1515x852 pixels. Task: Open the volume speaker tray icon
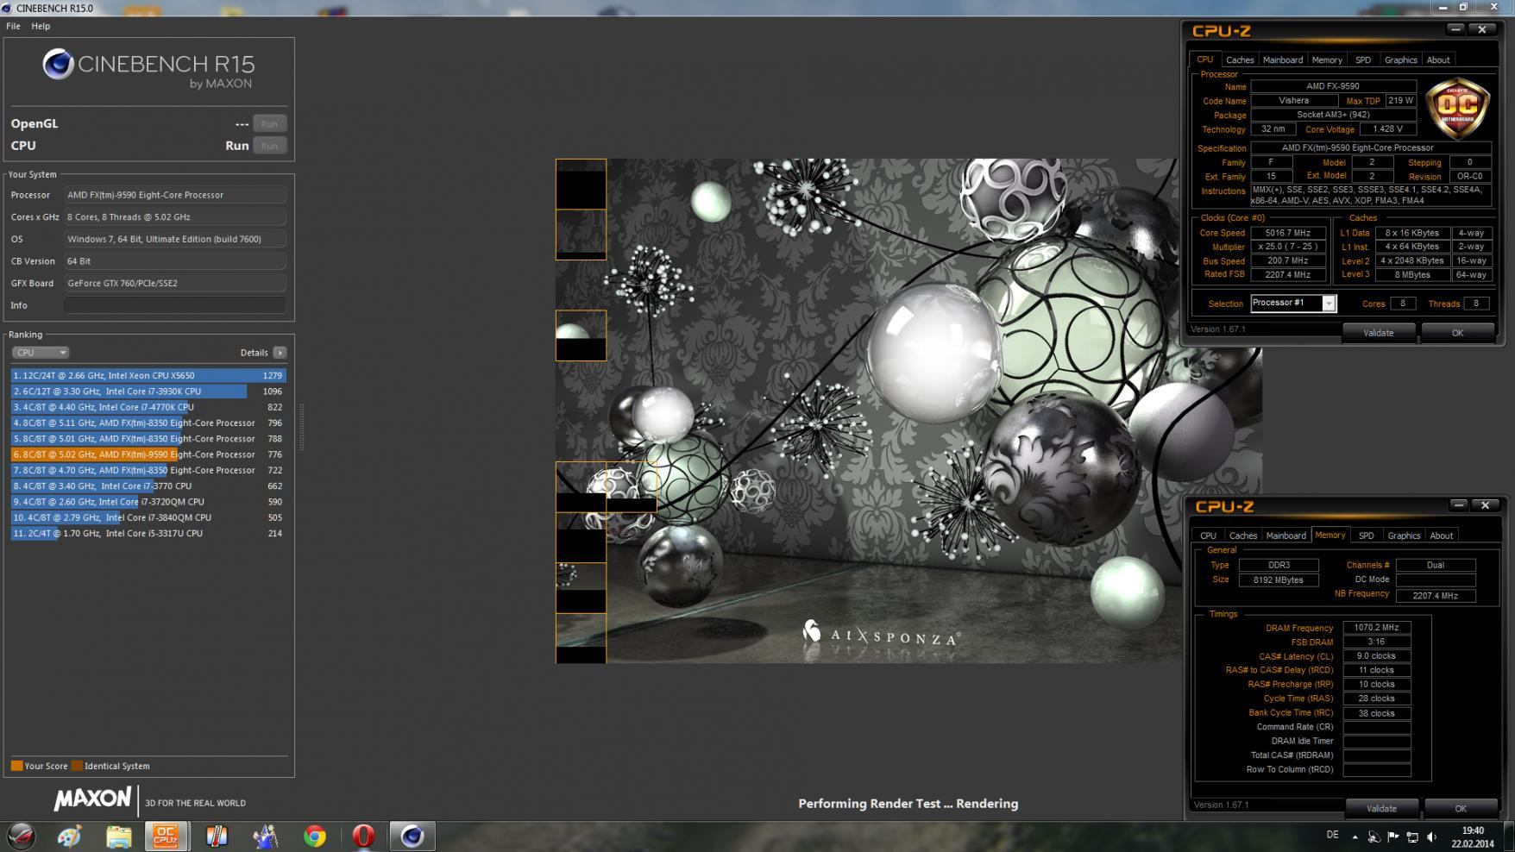click(1432, 836)
